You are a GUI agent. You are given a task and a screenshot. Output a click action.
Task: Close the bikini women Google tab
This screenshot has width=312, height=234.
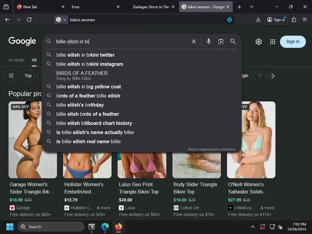[x=228, y=7]
